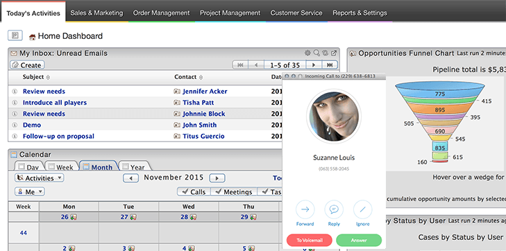This screenshot has height=251, width=506.
Task: Click the Create email button
Action: coord(27,65)
